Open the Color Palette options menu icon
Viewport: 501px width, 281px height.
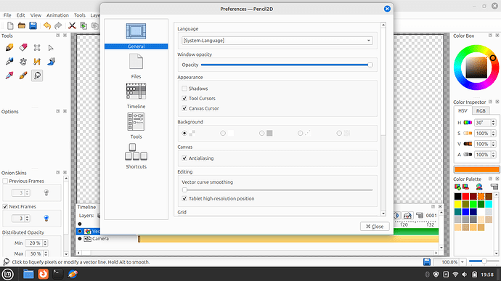point(494,187)
